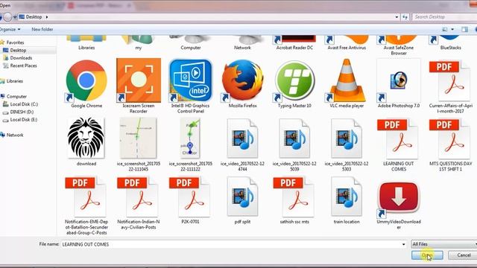Expand Computer in navigation pane

click(x=16, y=96)
